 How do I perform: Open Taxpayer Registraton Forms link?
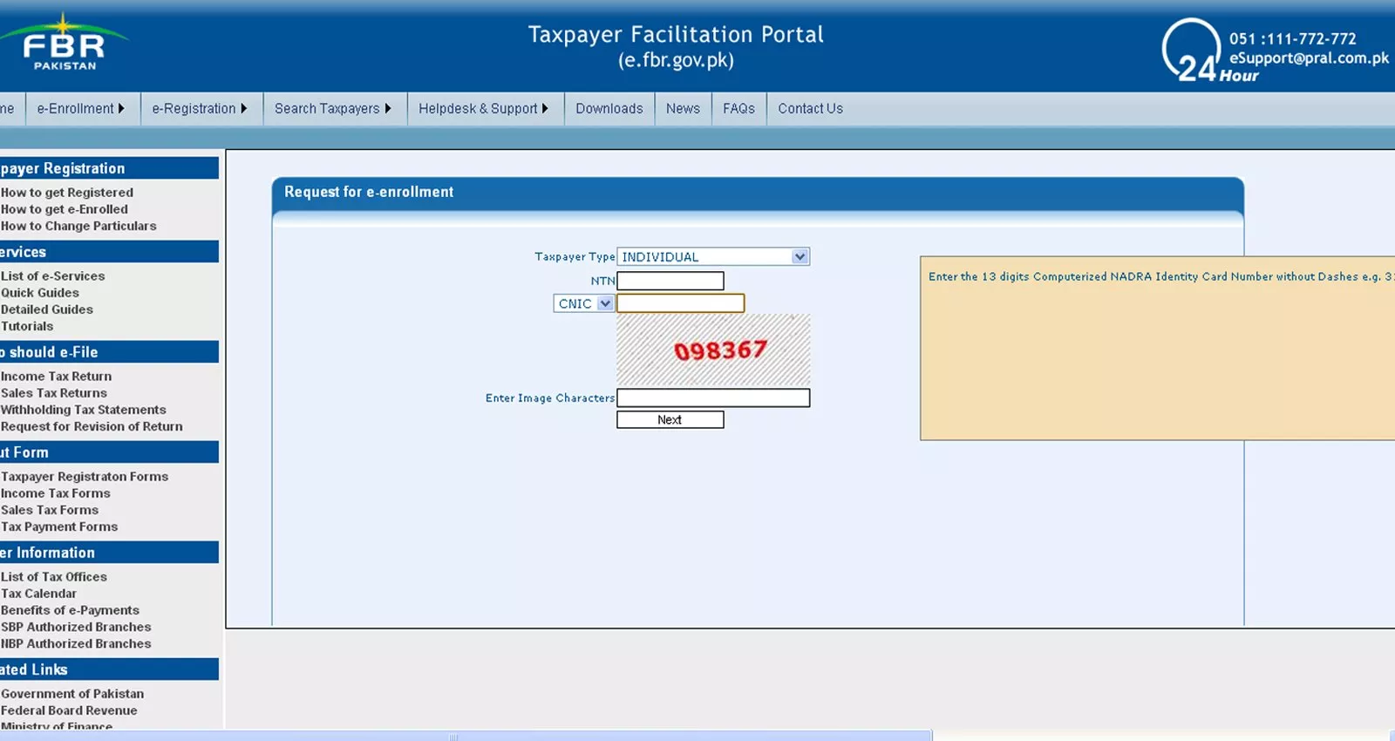click(85, 477)
